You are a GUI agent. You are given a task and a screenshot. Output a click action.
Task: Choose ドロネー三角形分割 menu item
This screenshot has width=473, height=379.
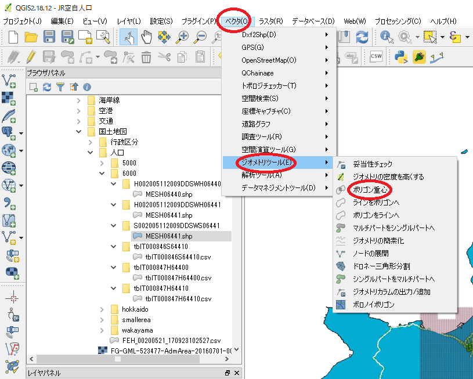[381, 266]
